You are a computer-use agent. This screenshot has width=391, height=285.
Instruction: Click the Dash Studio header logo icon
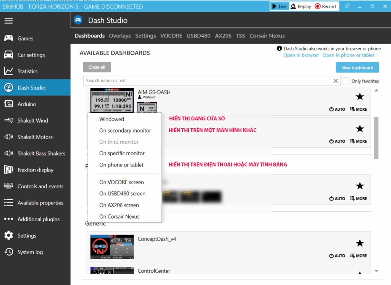click(x=78, y=20)
